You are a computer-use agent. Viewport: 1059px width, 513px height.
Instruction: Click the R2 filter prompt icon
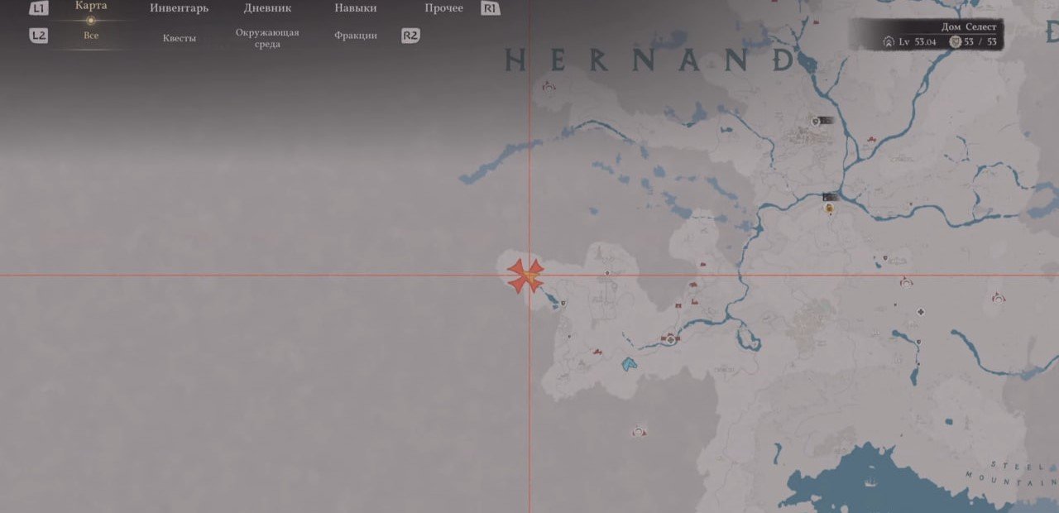tap(410, 36)
